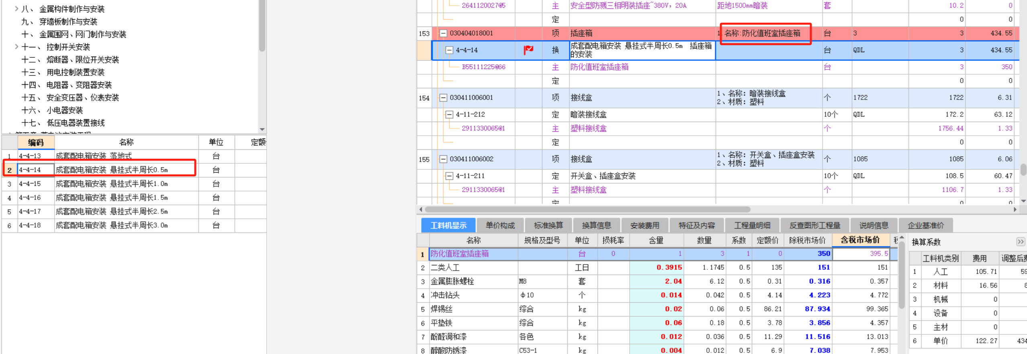Select 十四、电阻器、变阻器安装
The image size is (1027, 354).
[66, 85]
